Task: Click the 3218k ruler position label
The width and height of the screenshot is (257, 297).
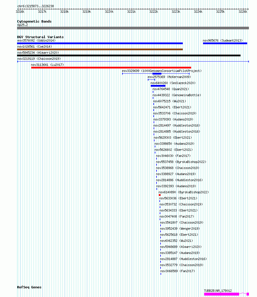Action: click(x=64, y=12)
